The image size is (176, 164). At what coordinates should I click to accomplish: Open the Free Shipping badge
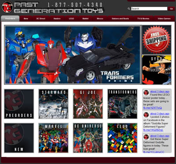click(157, 40)
